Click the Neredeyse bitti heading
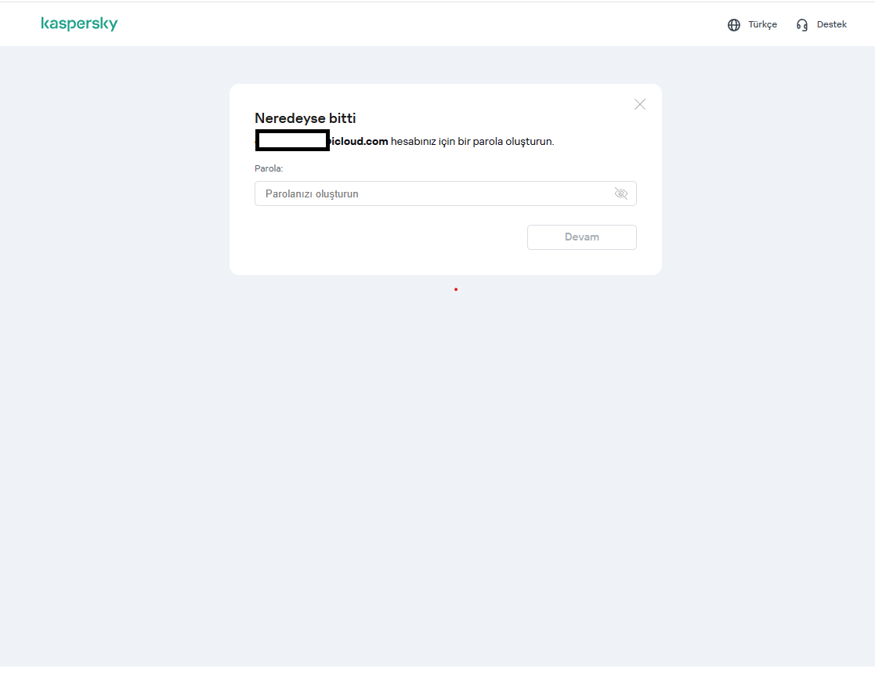Viewport: 875px width, 676px height. pos(306,118)
